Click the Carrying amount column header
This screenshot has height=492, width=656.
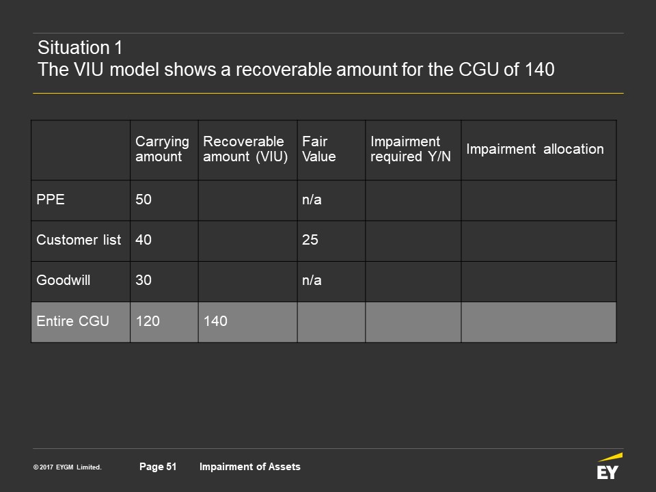click(x=162, y=149)
